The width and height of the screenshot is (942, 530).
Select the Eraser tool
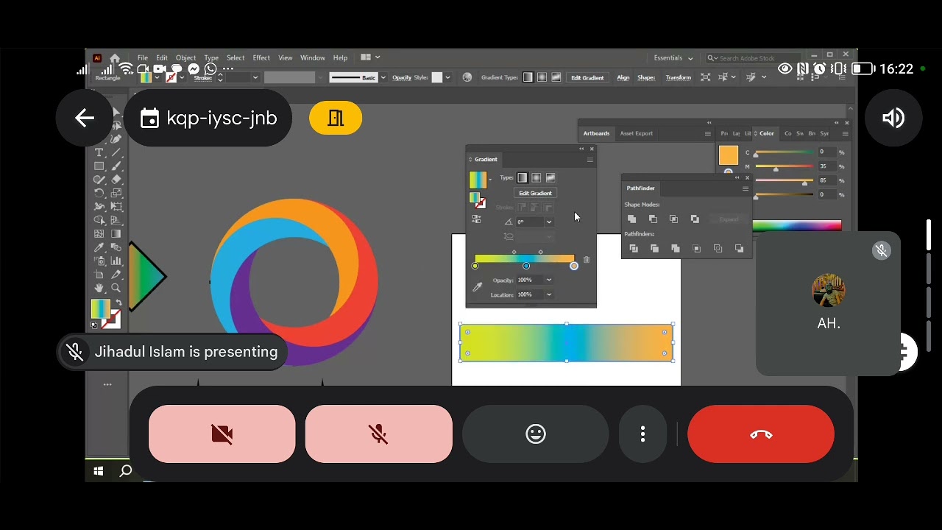point(116,180)
